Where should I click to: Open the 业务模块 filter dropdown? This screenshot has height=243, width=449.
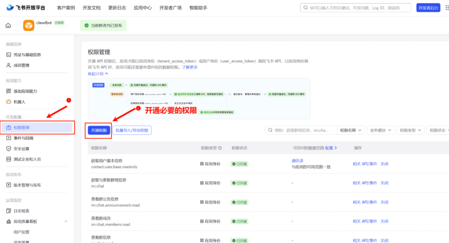click(380, 130)
